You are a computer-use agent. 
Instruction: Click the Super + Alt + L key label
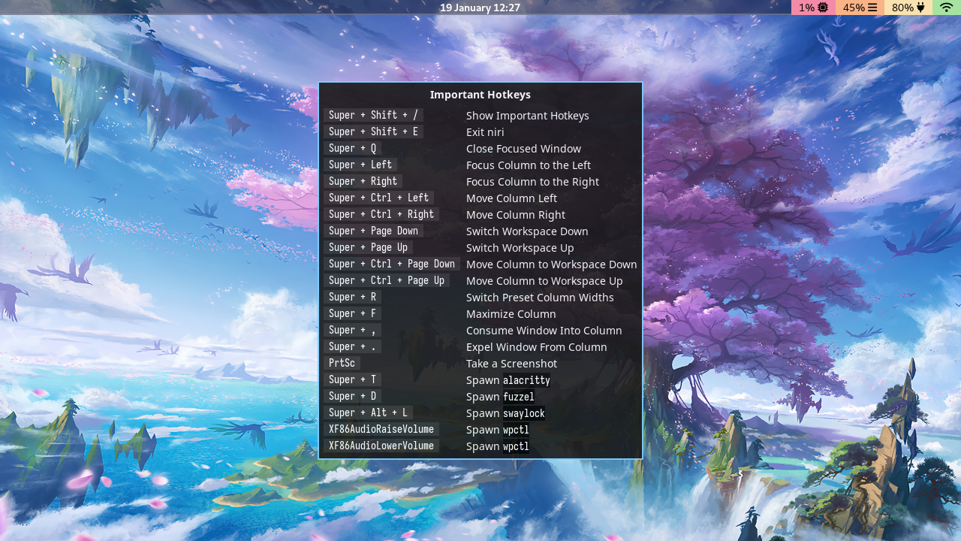coord(368,413)
